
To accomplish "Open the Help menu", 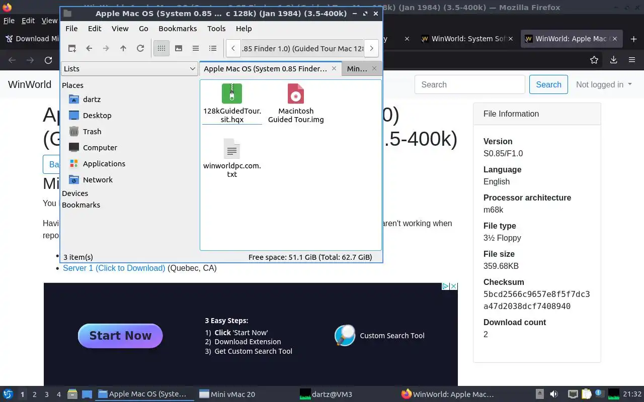I will tap(244, 29).
